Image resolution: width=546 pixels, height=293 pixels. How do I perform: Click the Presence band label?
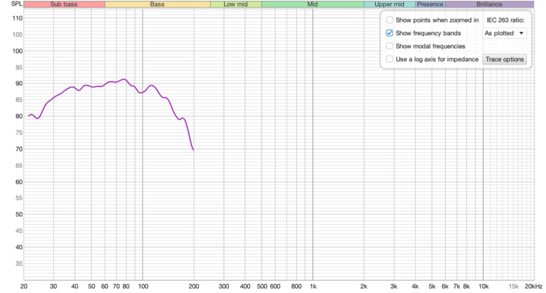pos(430,4)
